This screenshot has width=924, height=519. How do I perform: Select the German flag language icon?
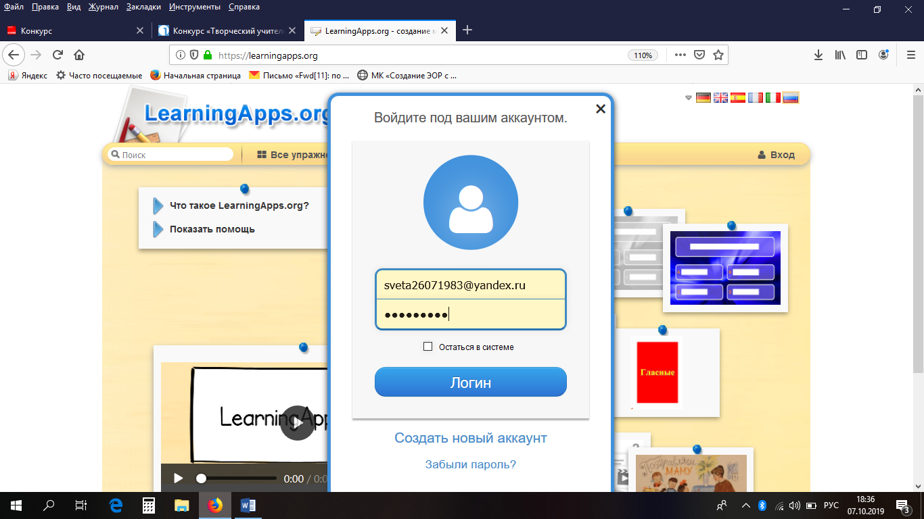(703, 98)
